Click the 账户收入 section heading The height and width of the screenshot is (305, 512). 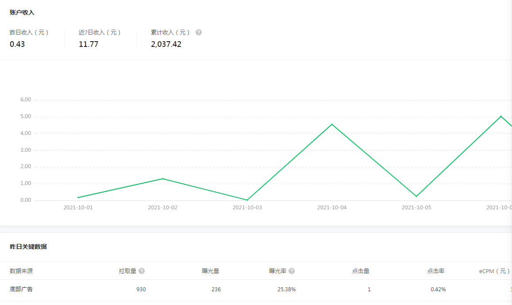22,12
